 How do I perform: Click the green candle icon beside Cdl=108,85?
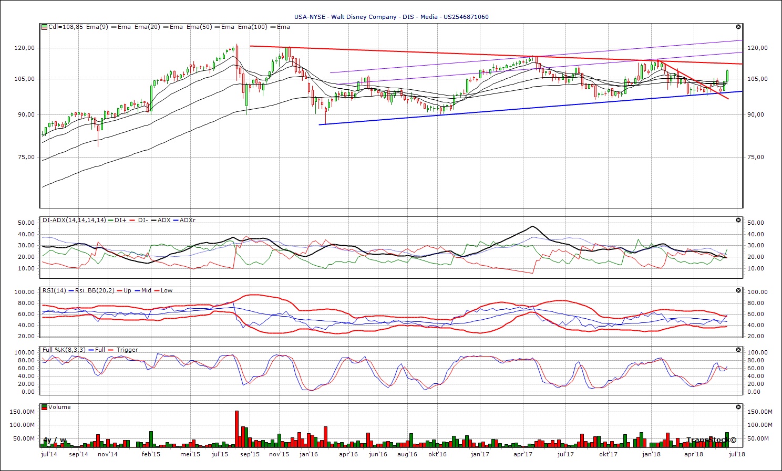(x=45, y=27)
